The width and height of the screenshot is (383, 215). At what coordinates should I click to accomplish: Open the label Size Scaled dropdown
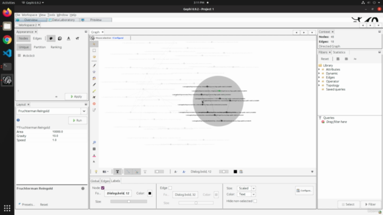[x=253, y=188]
